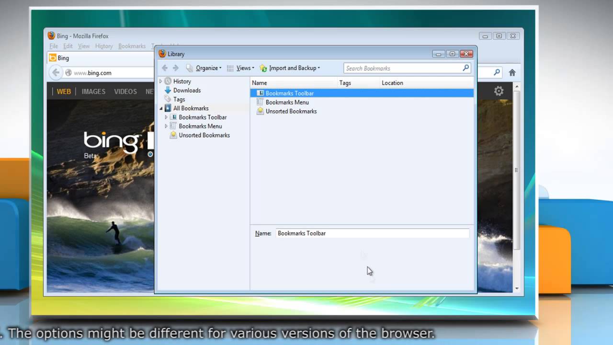Image resolution: width=613 pixels, height=345 pixels.
Task: Select the Bing tab in Firefox
Action: (101, 58)
